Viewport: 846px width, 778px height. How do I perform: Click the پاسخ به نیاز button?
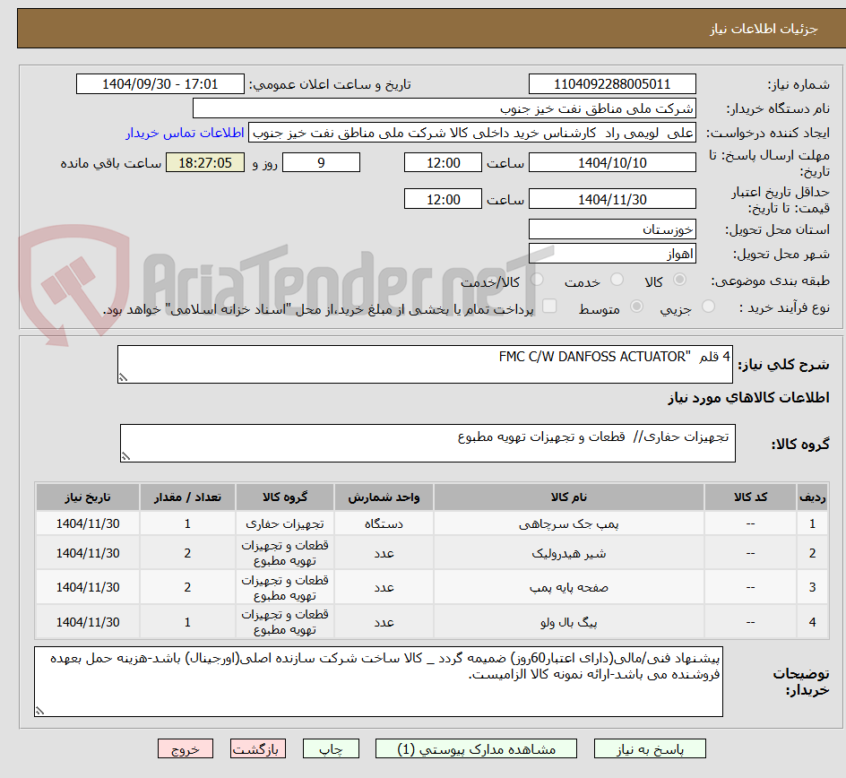[650, 748]
